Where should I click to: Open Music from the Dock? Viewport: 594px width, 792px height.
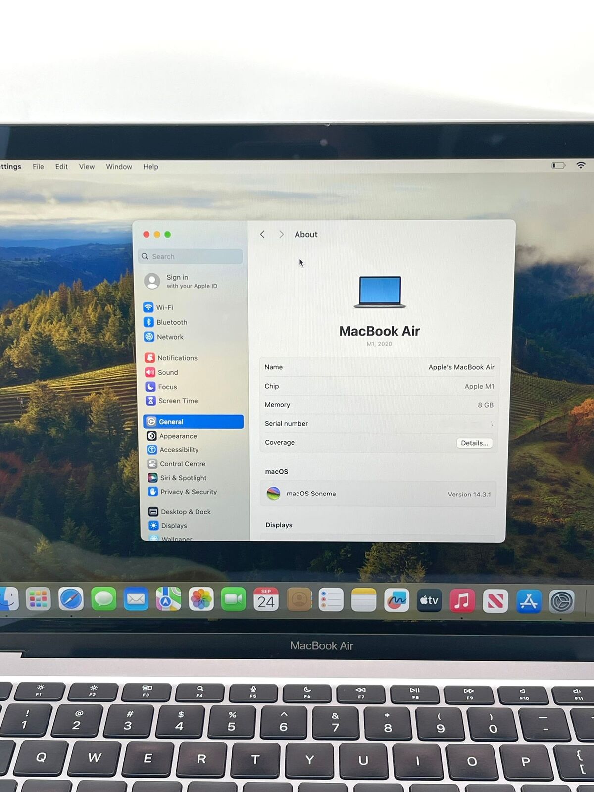pos(462,601)
